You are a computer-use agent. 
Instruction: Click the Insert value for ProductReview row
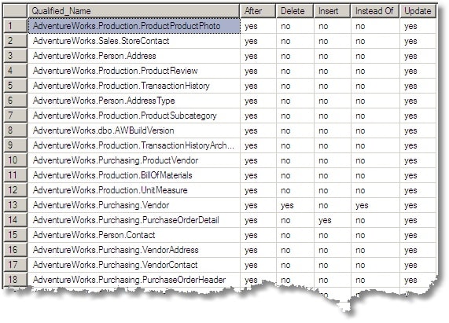tap(333, 71)
